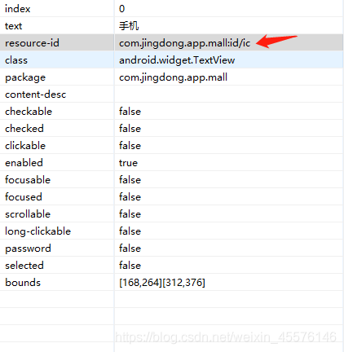344x352 pixels.
Task: Click the text value 手机
Action: (x=129, y=26)
